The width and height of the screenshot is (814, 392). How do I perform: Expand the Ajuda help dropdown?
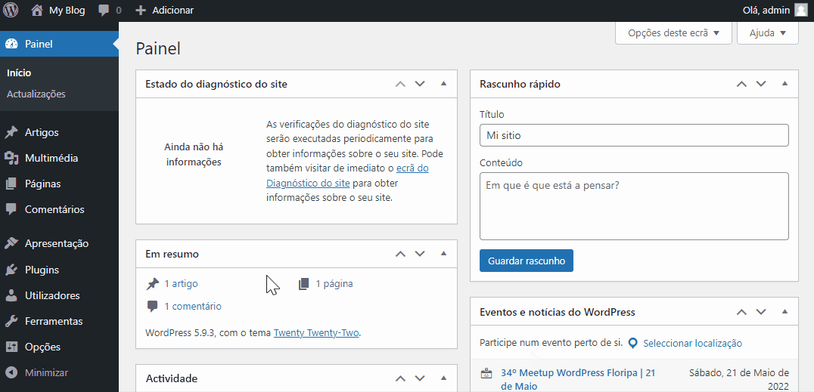[x=767, y=32]
